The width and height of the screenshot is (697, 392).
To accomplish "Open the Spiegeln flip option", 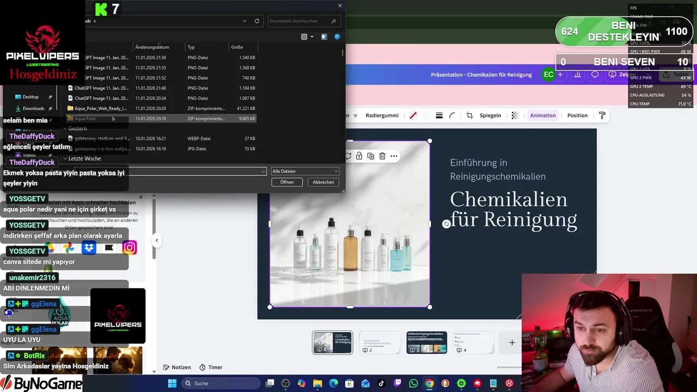I will (490, 115).
